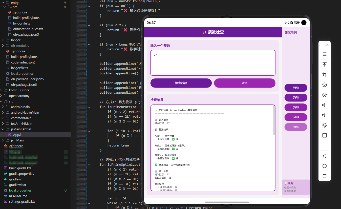
Task: Expand the oh_modules folder
Action: point(3,46)
